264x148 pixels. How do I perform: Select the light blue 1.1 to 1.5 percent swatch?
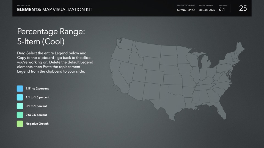(20, 97)
